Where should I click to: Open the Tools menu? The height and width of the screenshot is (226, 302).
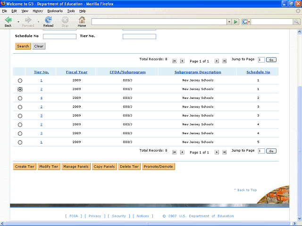(71, 10)
